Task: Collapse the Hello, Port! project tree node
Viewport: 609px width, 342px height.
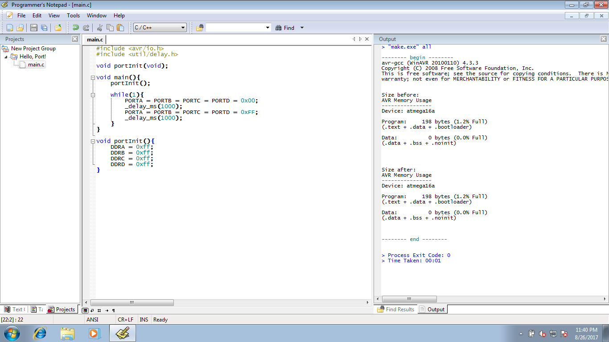Action: click(5, 57)
